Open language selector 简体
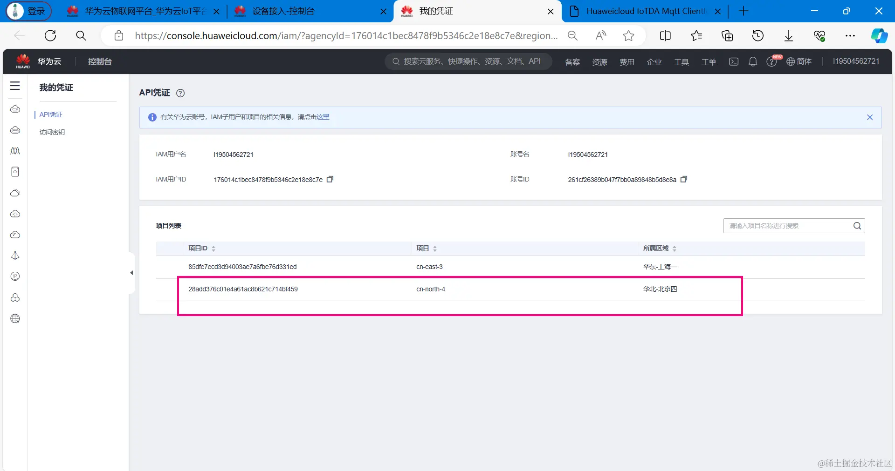Image resolution: width=895 pixels, height=471 pixels. pos(799,61)
